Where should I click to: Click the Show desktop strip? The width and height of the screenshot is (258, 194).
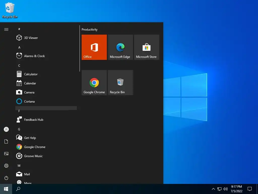[257, 189]
